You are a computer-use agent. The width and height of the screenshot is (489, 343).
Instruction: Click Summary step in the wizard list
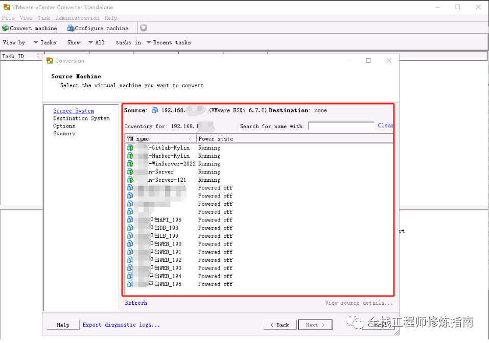click(64, 133)
